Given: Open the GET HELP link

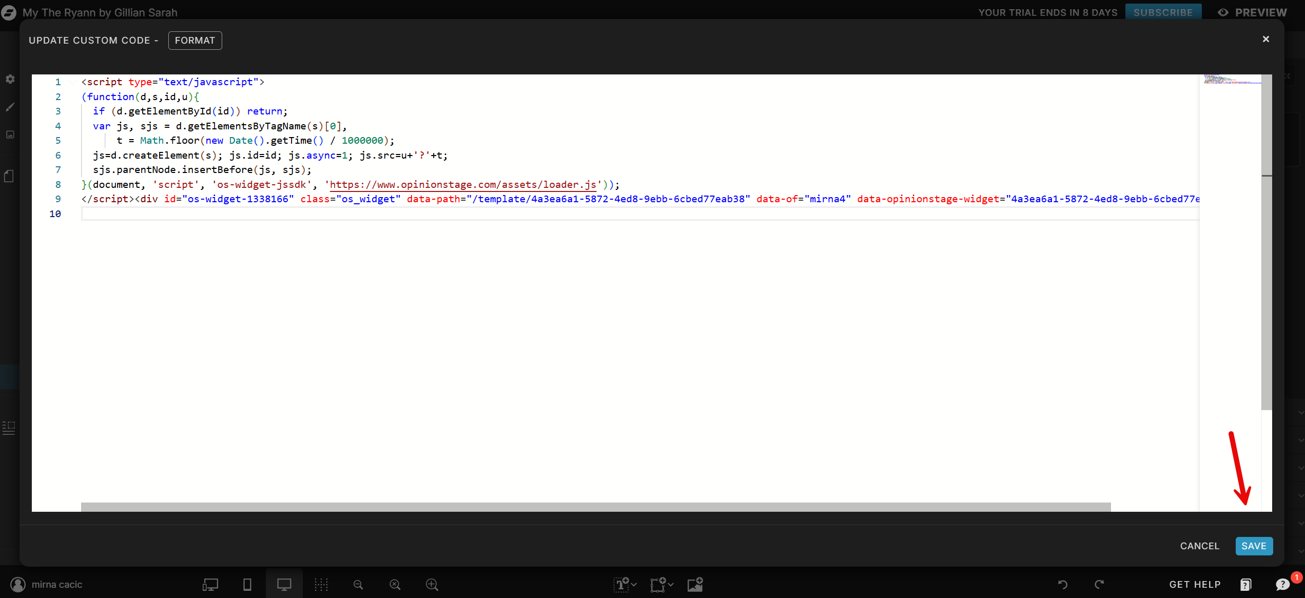Looking at the screenshot, I should point(1195,584).
